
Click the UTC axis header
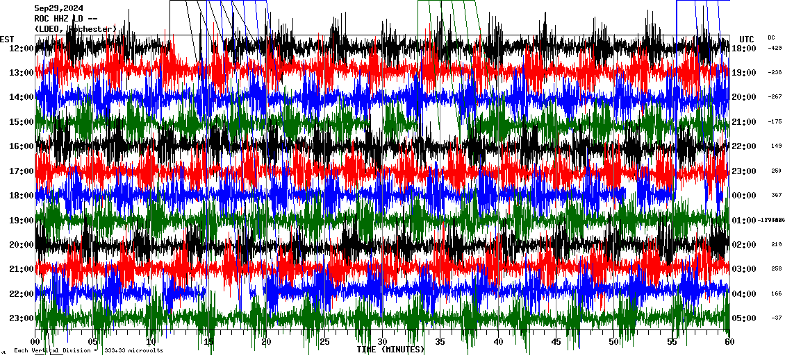tap(747, 39)
